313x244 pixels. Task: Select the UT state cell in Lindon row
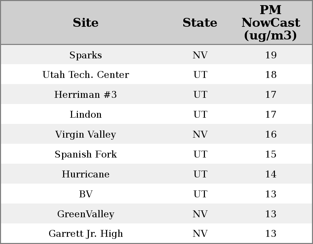(x=200, y=115)
